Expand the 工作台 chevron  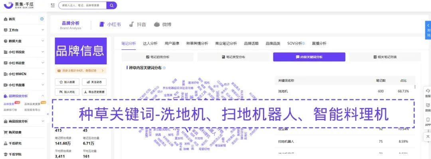point(43,30)
